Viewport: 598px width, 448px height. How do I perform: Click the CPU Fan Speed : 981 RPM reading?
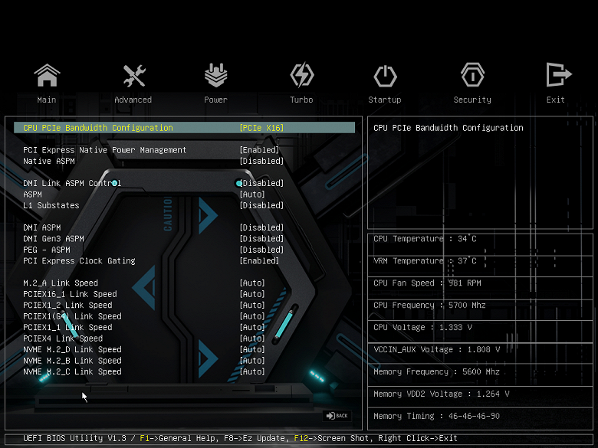[427, 283]
